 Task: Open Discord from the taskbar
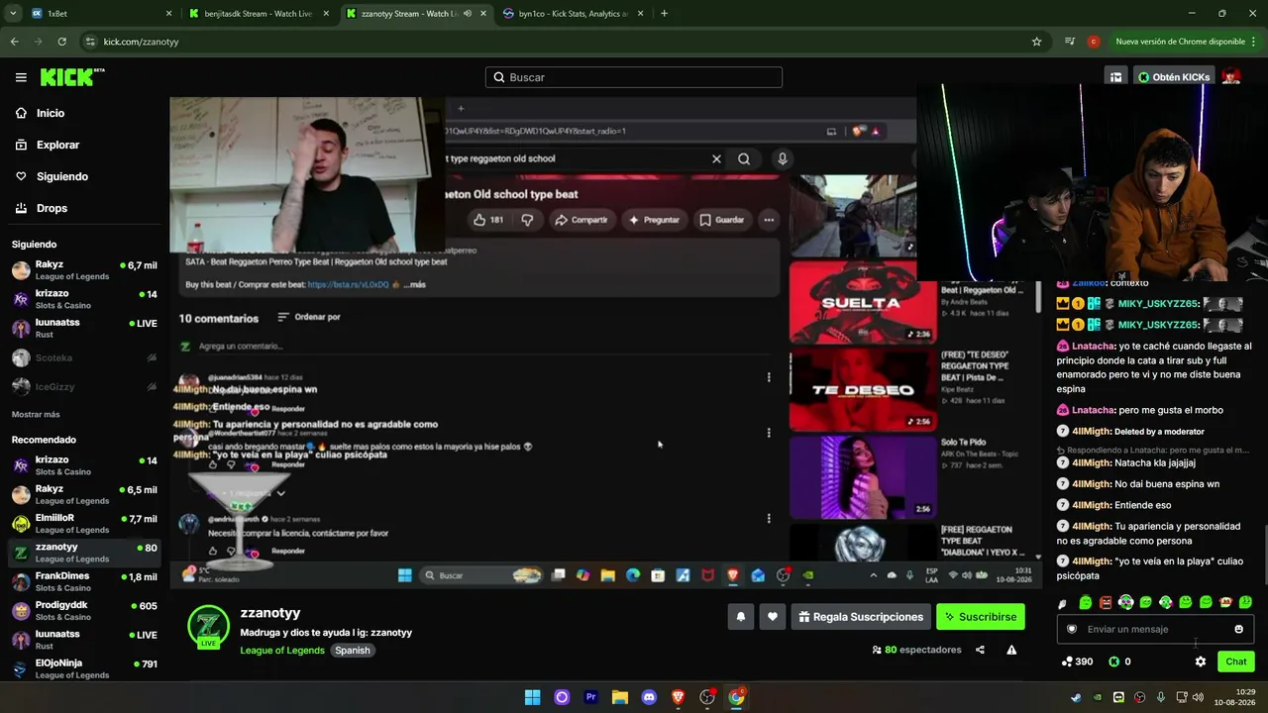coord(649,697)
